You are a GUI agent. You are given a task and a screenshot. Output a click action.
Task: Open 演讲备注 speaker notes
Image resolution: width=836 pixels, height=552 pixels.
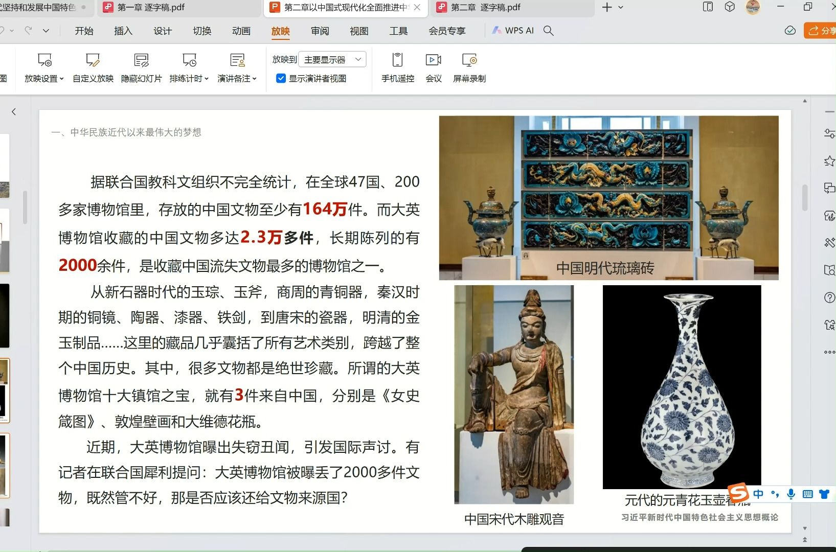pyautogui.click(x=237, y=67)
